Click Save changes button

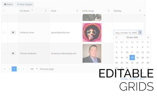25,4
